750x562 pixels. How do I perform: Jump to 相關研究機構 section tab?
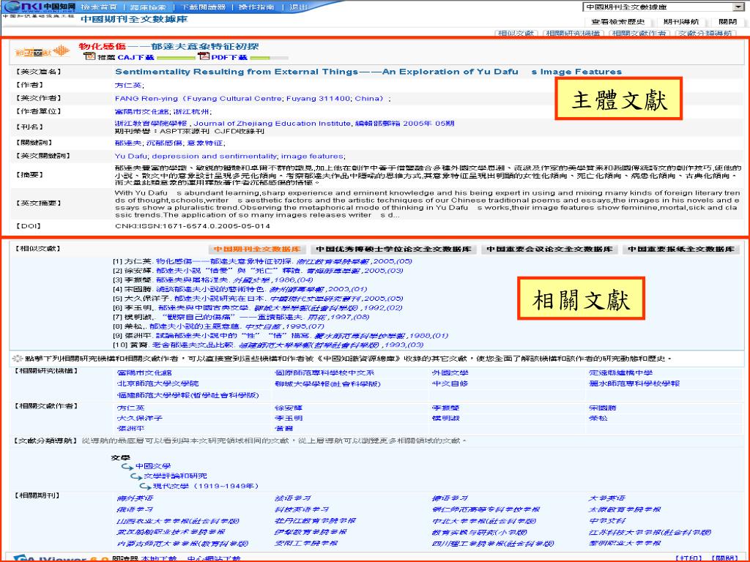(x=573, y=34)
